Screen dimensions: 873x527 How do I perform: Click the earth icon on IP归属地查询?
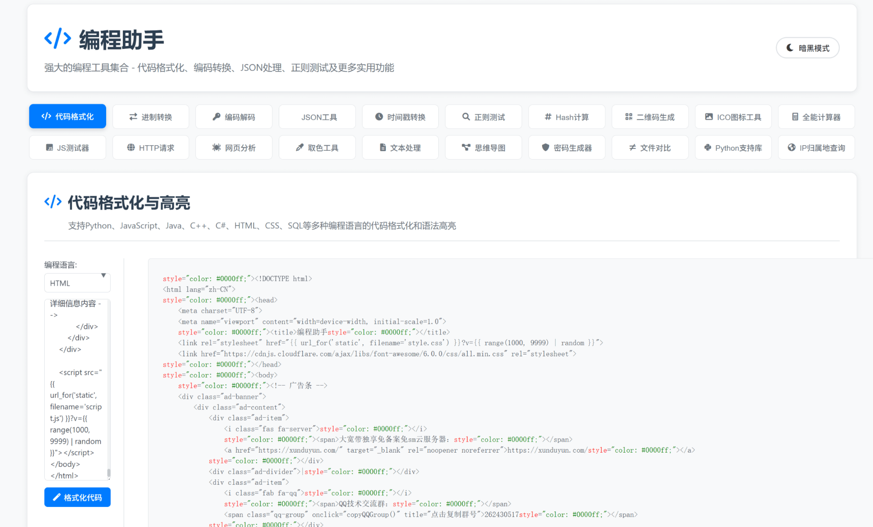coord(792,147)
